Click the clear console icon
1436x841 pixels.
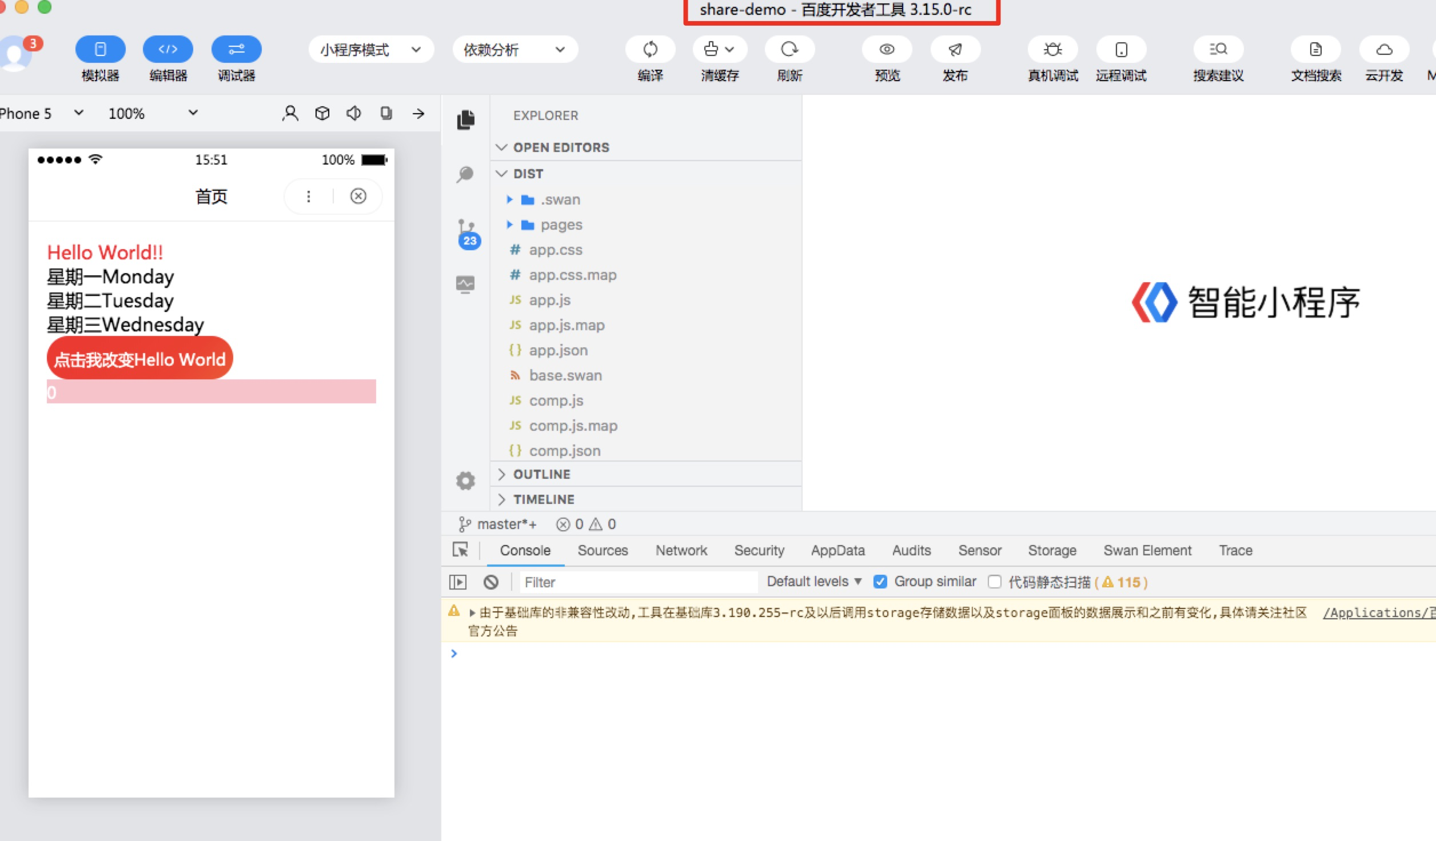click(491, 582)
